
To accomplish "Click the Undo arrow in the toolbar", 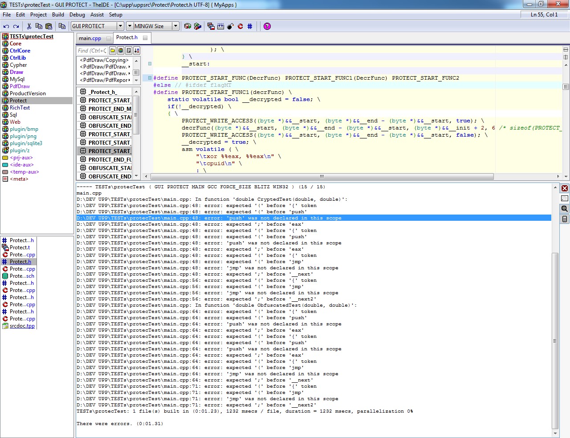I will coord(6,26).
